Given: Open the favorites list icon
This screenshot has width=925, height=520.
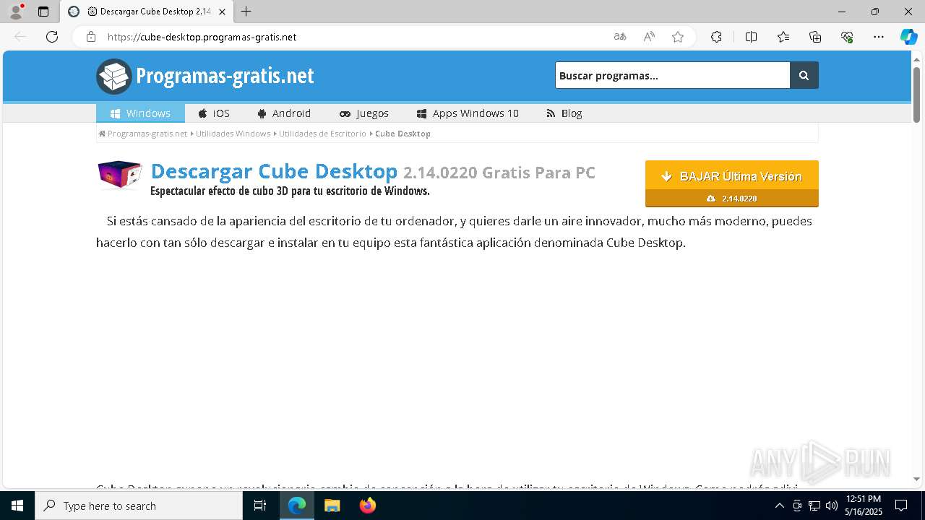Looking at the screenshot, I should pos(783,37).
